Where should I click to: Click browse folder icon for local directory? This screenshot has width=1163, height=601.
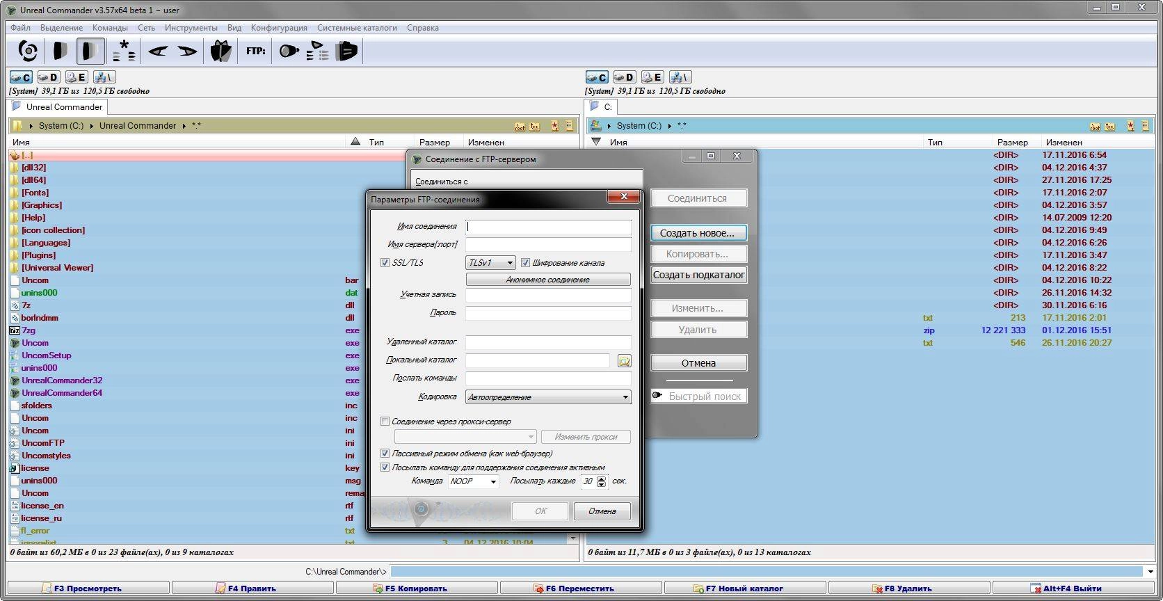pyautogui.click(x=625, y=361)
